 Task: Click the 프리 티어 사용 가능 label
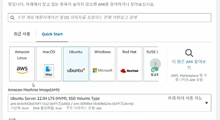point(185,98)
